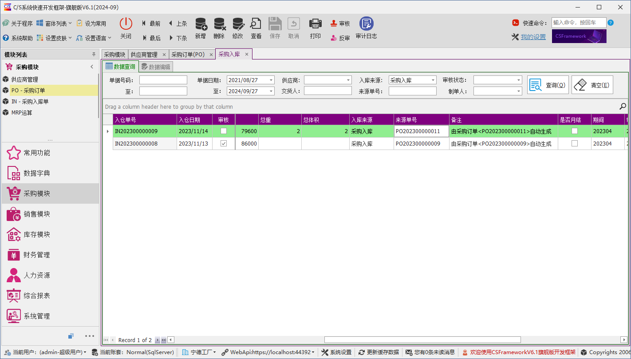The width and height of the screenshot is (631, 359).
Task: Open the 供应商 supplier dropdown
Action: click(348, 80)
